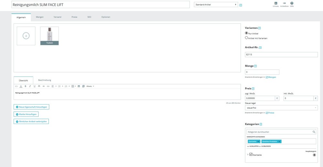The width and height of the screenshot is (323, 167).
Task: Set Startseite as Hauptkategorie radio
Action: 314,155
